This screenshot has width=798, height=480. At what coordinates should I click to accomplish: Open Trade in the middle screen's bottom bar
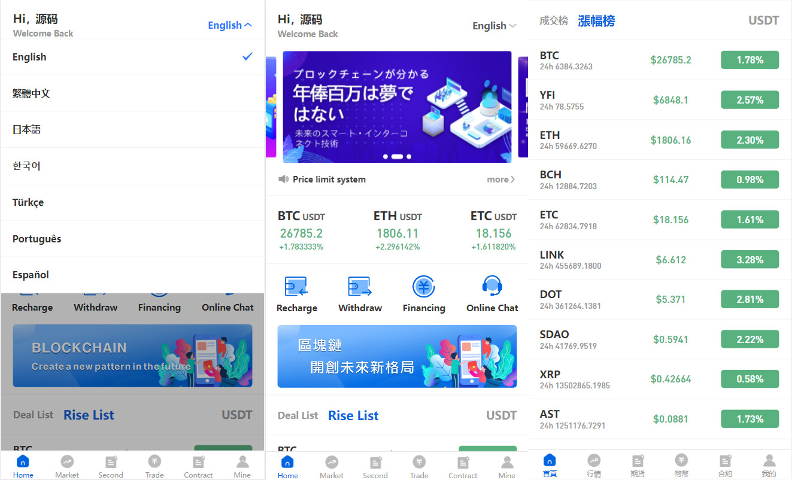(x=419, y=467)
